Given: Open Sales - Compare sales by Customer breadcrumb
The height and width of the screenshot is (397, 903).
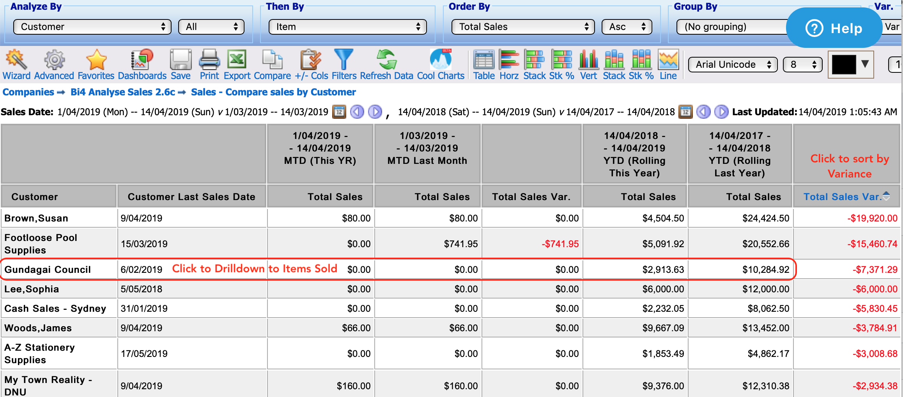Looking at the screenshot, I should [273, 92].
